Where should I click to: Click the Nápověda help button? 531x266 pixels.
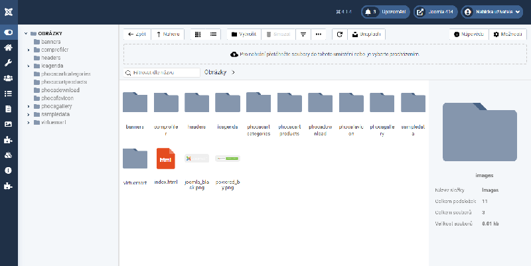click(469, 34)
